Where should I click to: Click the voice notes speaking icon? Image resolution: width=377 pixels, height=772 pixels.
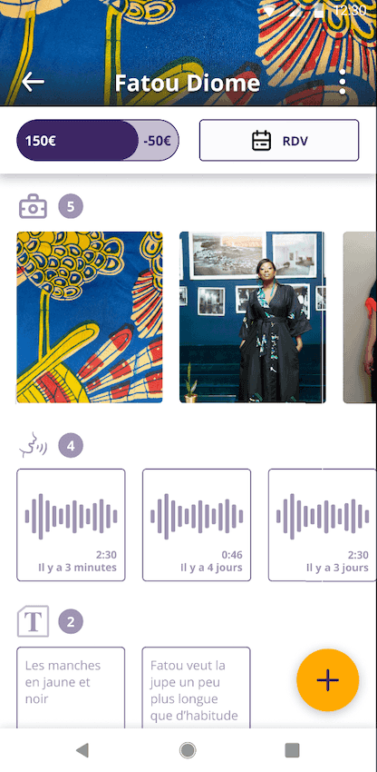33,445
